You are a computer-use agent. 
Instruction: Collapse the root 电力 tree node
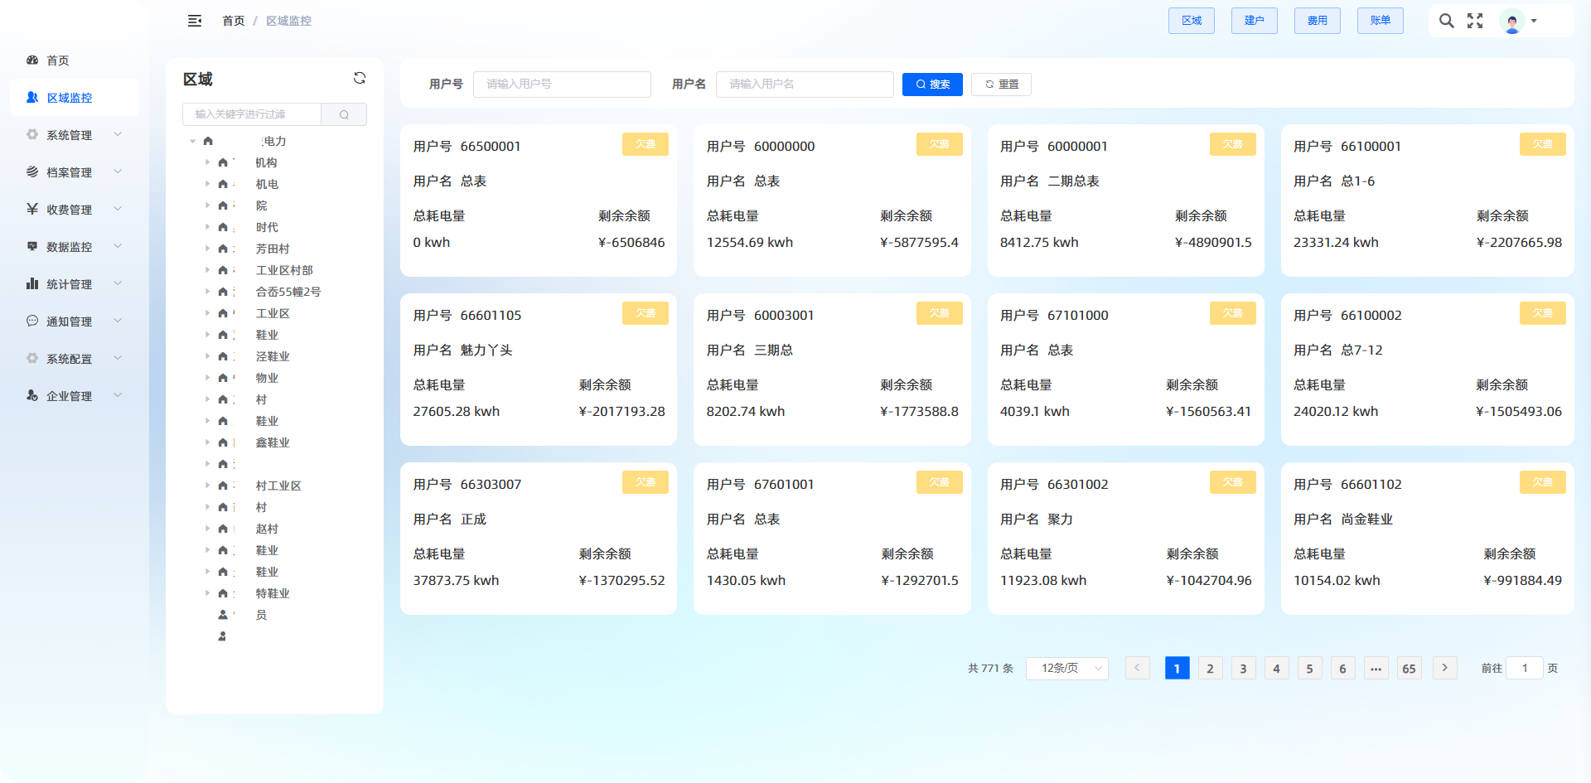pos(193,142)
